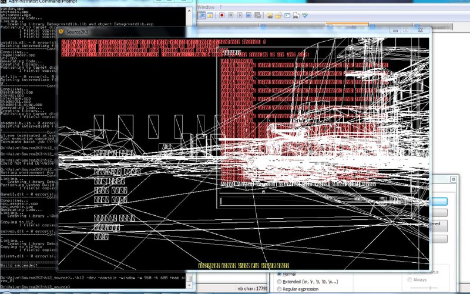Click the Command Prompt title bar icon
The width and height of the screenshot is (470, 294).
3,2
